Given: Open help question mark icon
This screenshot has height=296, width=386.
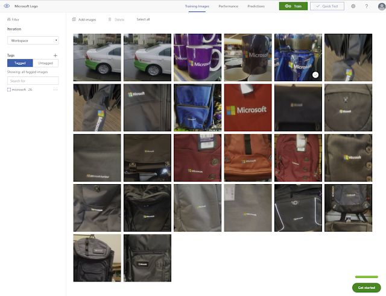Looking at the screenshot, I should [x=366, y=6].
